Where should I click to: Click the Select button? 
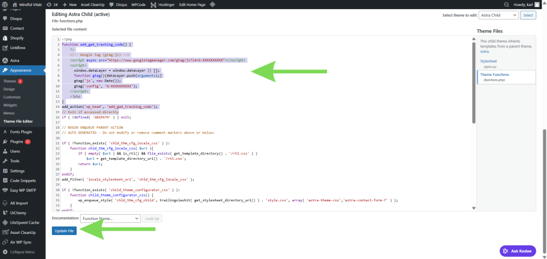tap(528, 15)
